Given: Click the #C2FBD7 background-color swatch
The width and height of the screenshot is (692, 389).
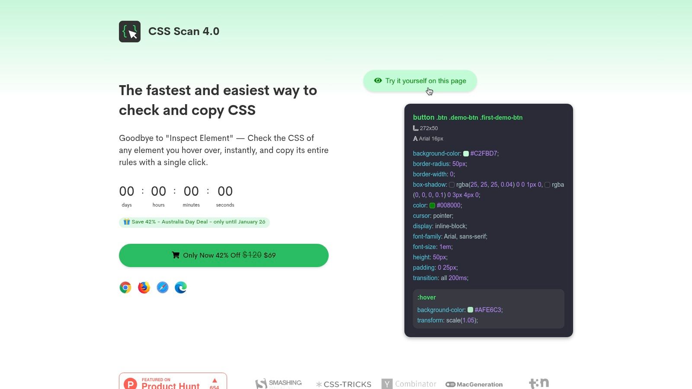Looking at the screenshot, I should (x=466, y=153).
